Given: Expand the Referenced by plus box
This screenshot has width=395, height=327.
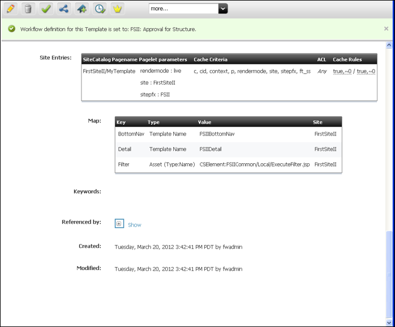Looking at the screenshot, I should 119,224.
